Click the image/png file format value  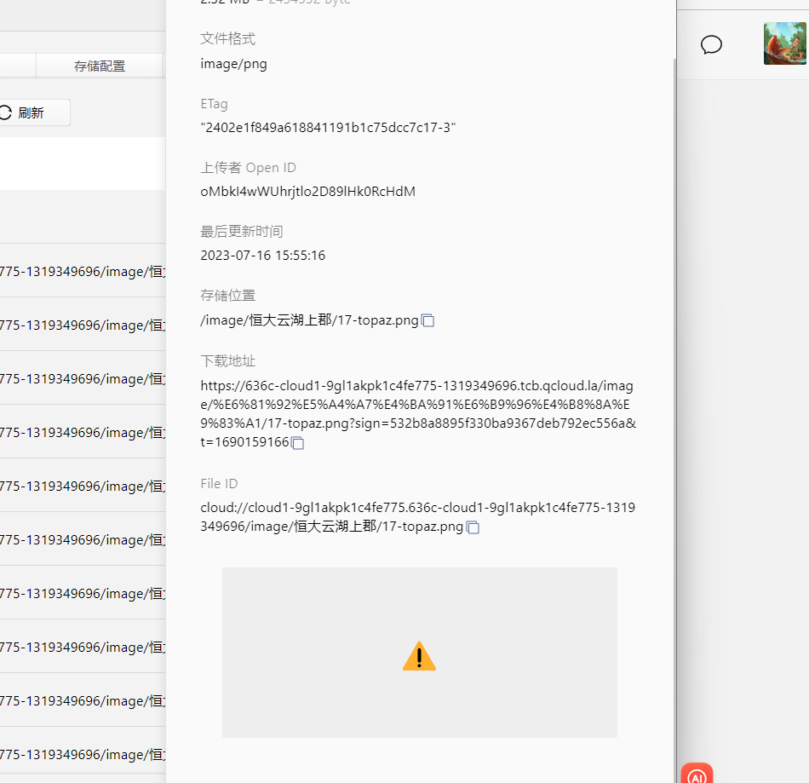pos(233,64)
